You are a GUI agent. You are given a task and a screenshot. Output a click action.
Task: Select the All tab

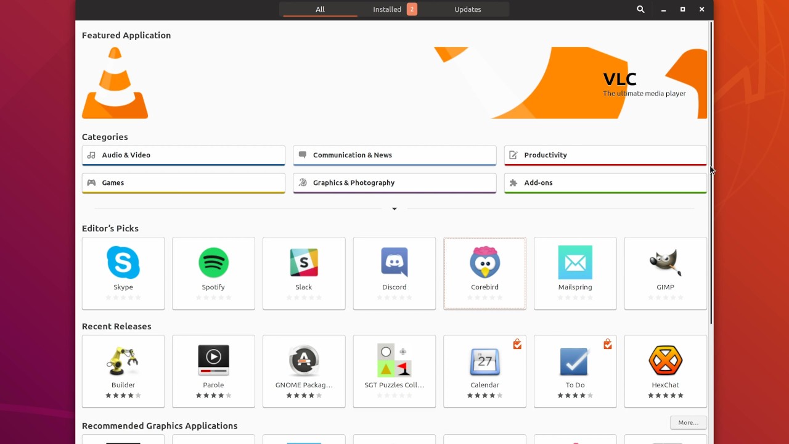pos(320,9)
